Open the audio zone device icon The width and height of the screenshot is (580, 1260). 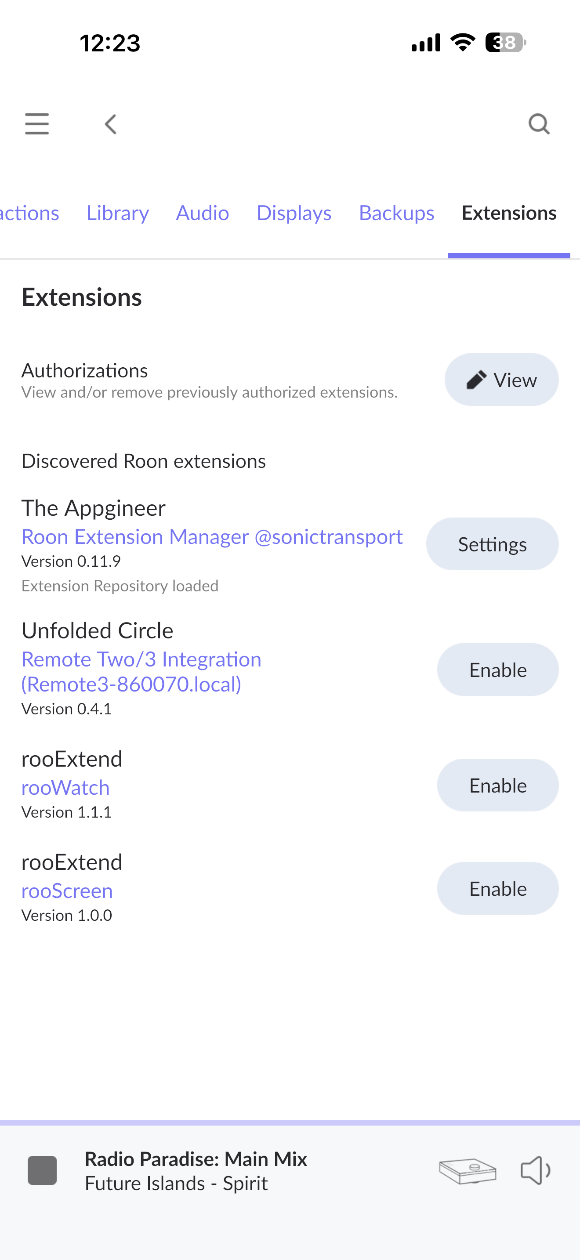pyautogui.click(x=468, y=1171)
